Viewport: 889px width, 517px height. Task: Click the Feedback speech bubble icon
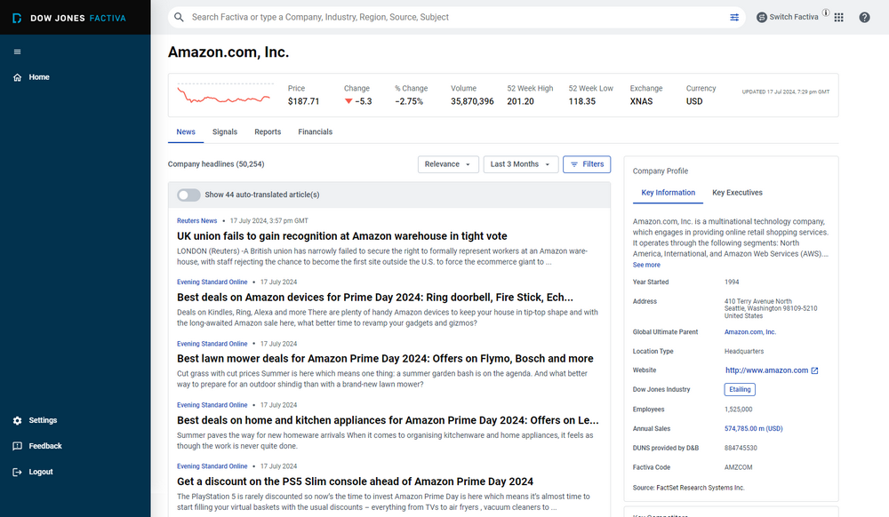point(18,446)
